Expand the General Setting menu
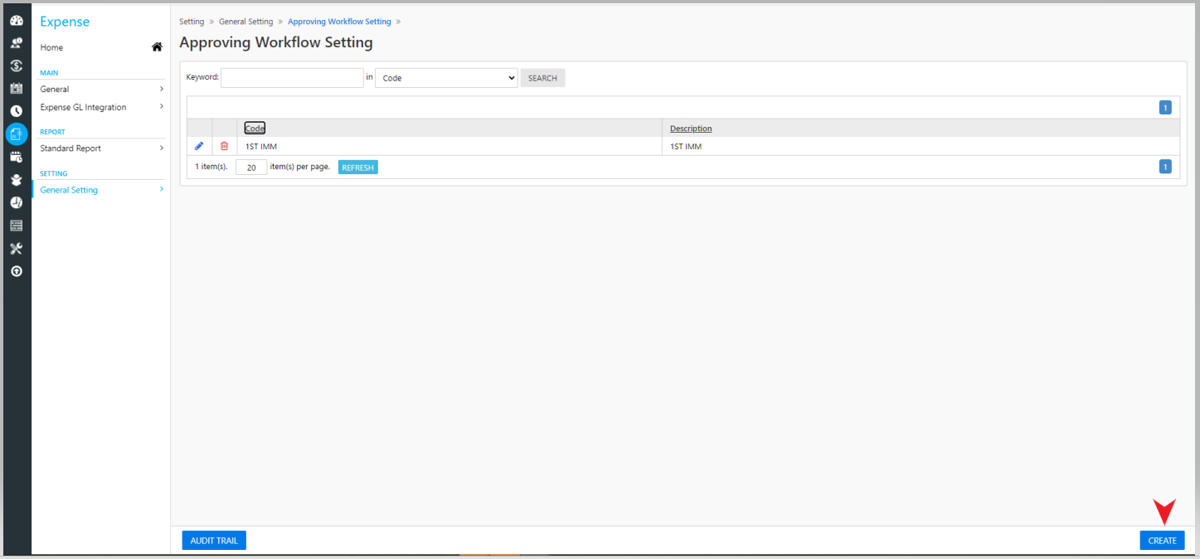The height and width of the screenshot is (559, 1200). pyautogui.click(x=102, y=190)
